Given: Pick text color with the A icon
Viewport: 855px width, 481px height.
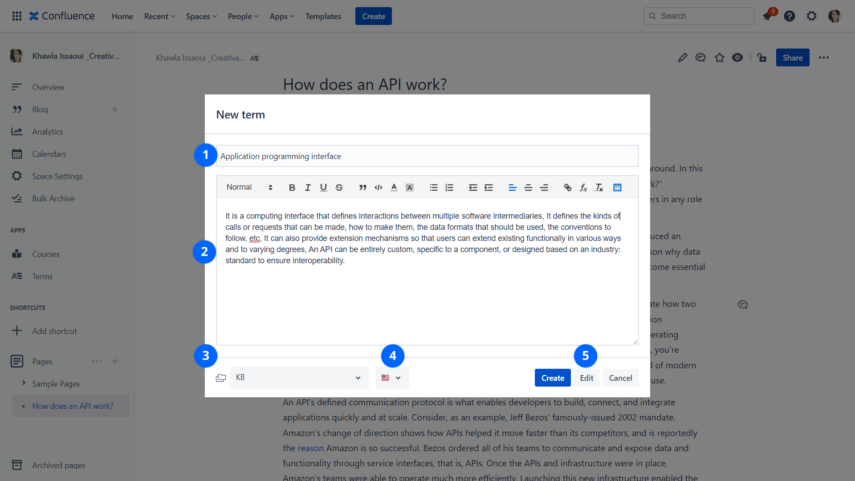Looking at the screenshot, I should click(x=394, y=188).
